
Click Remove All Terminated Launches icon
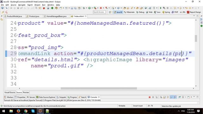[x=156, y=97]
